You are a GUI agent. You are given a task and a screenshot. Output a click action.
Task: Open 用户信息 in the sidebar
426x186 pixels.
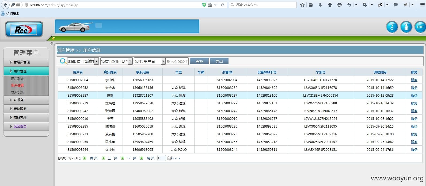pos(17,85)
